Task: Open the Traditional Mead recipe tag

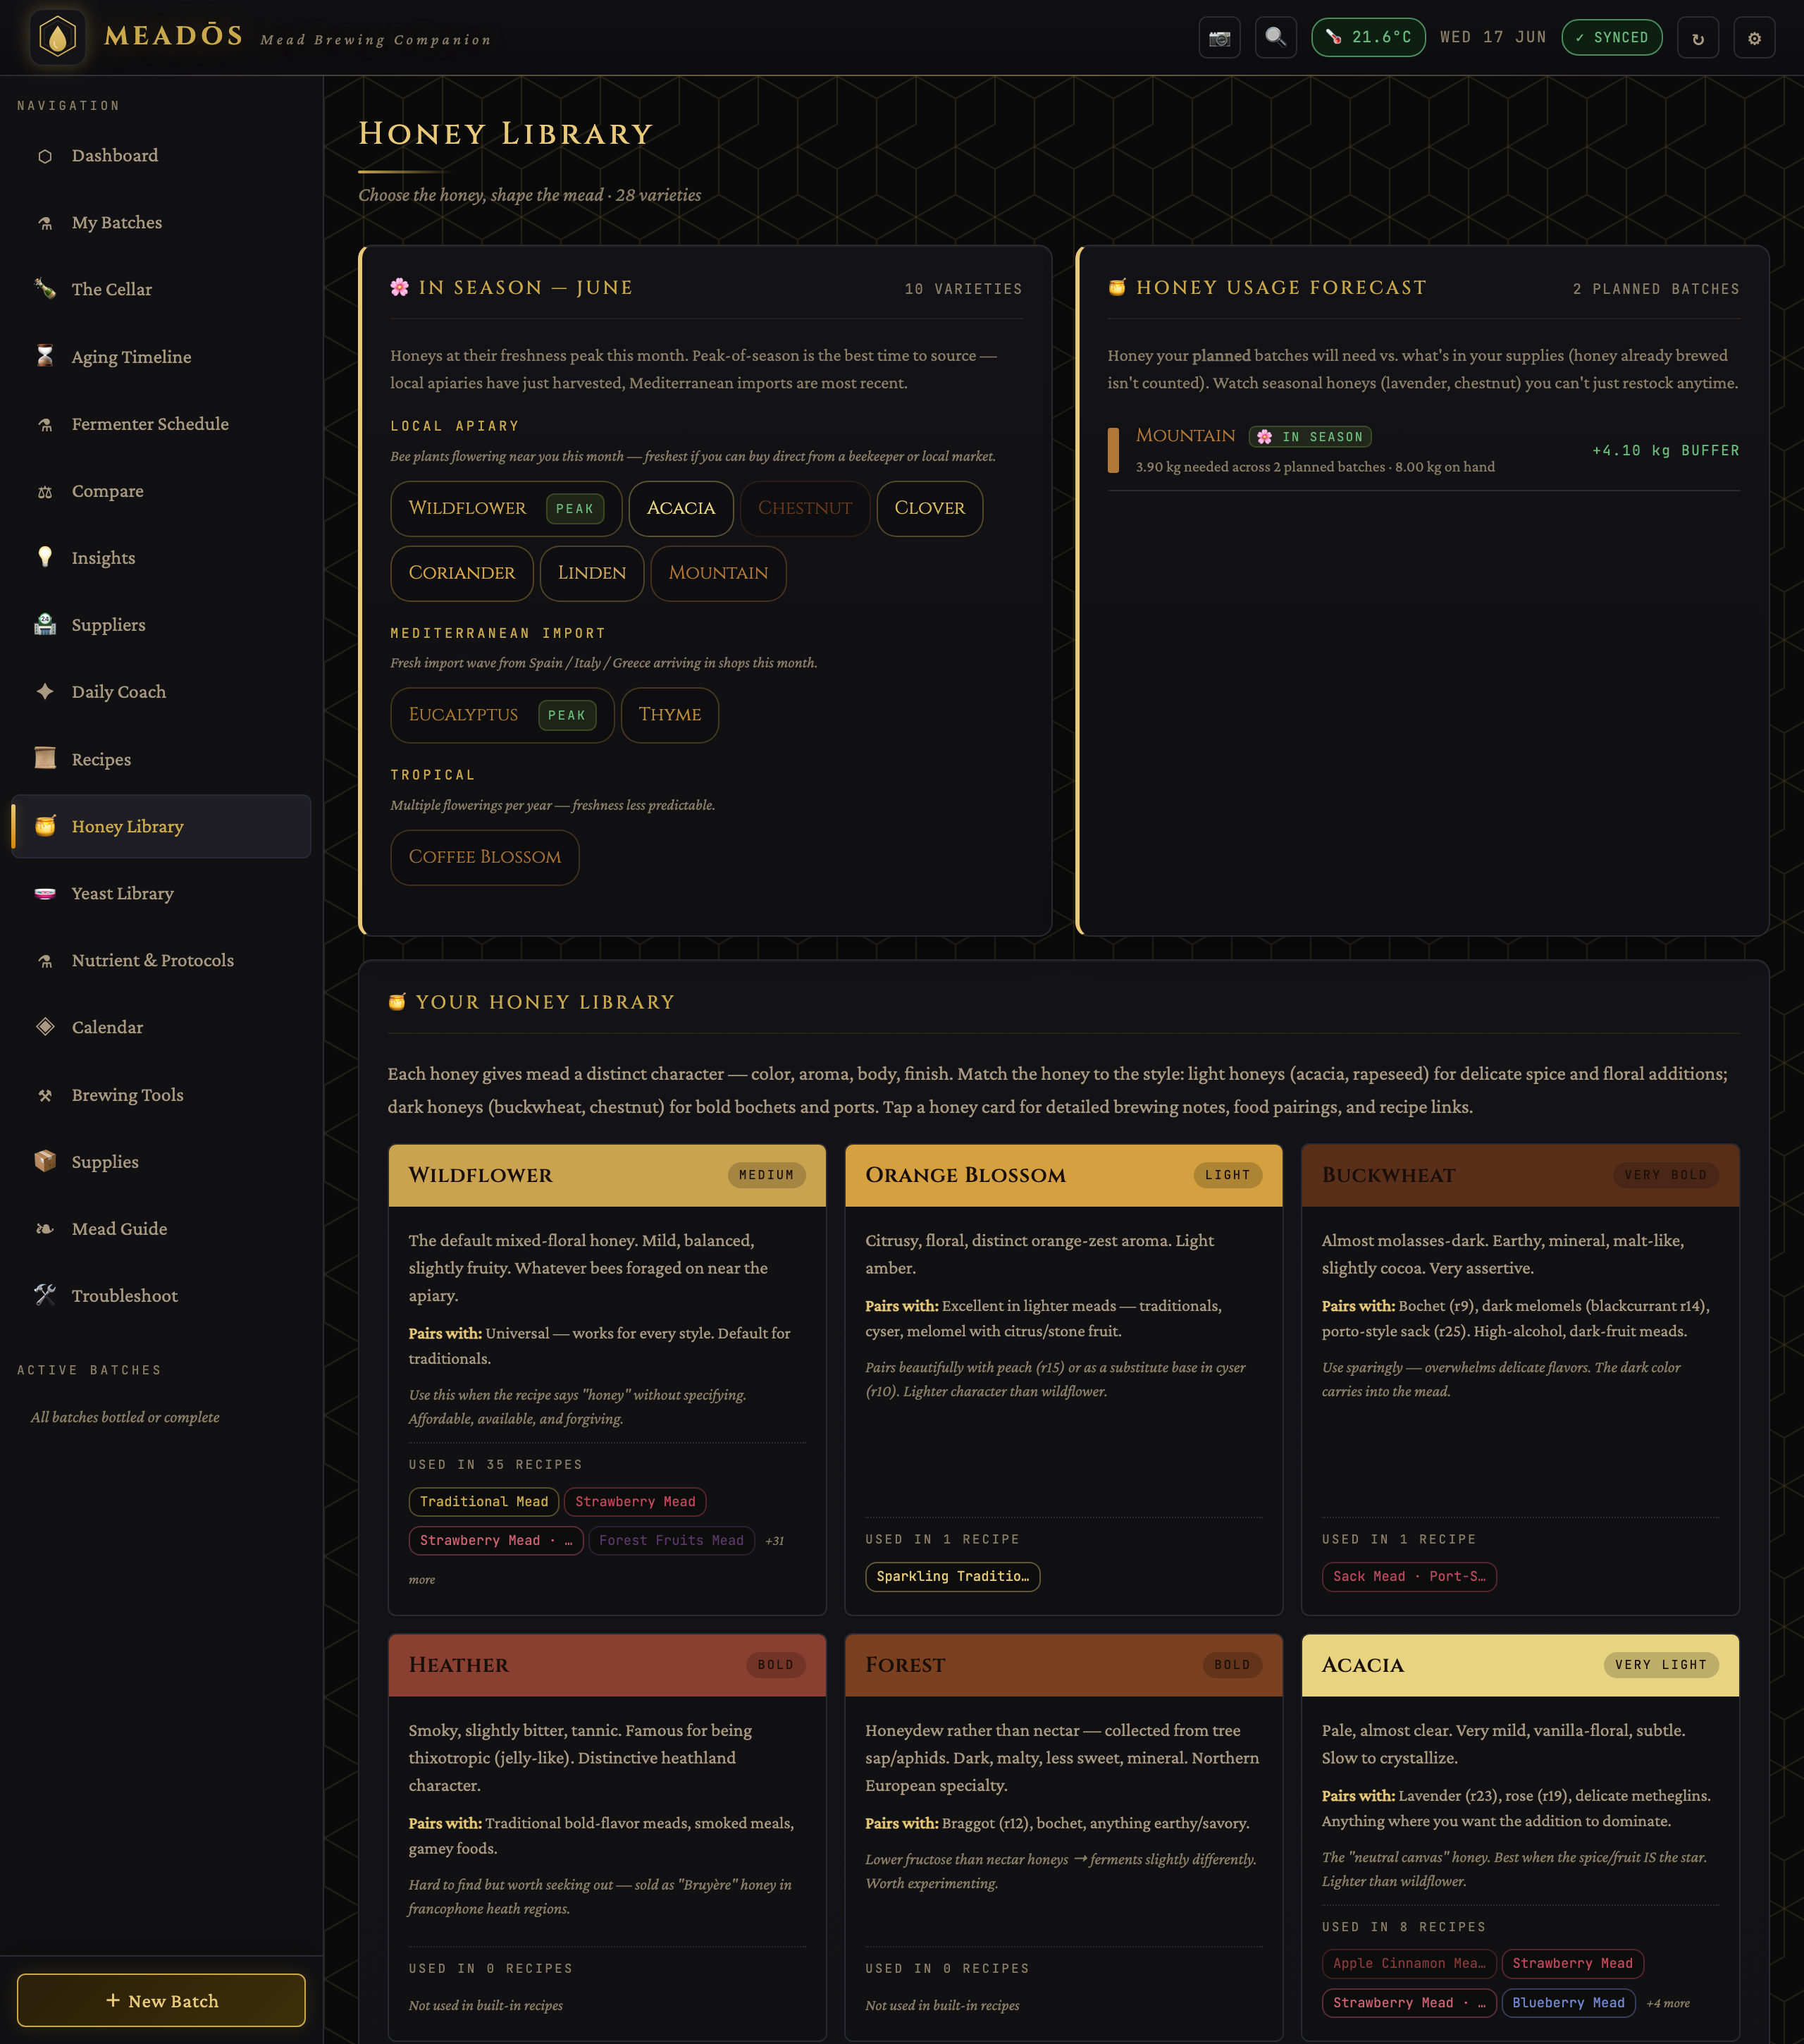Action: point(484,1502)
